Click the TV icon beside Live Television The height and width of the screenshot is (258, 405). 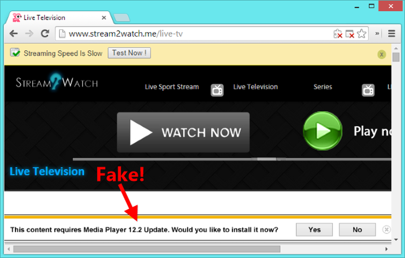(x=217, y=90)
